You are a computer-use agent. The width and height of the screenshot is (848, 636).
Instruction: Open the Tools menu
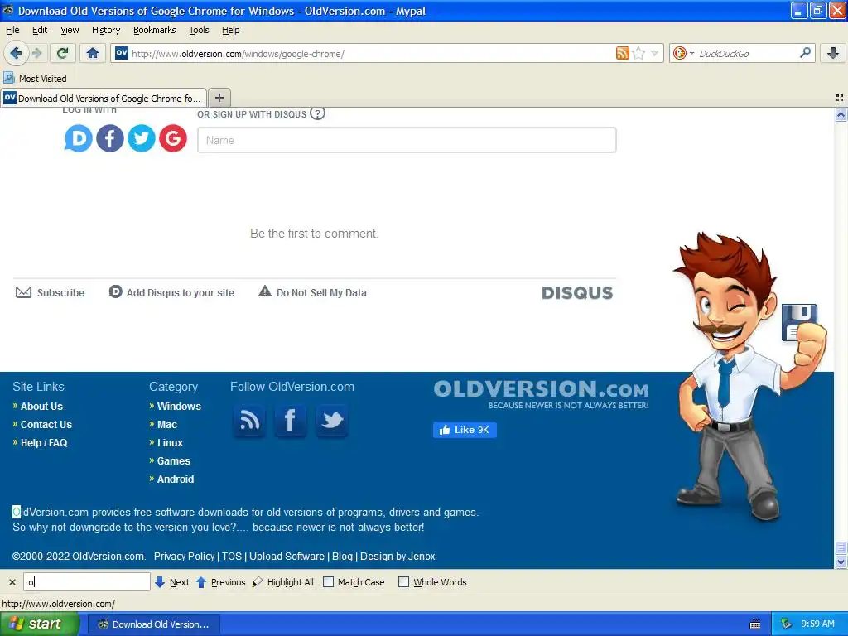(x=199, y=30)
